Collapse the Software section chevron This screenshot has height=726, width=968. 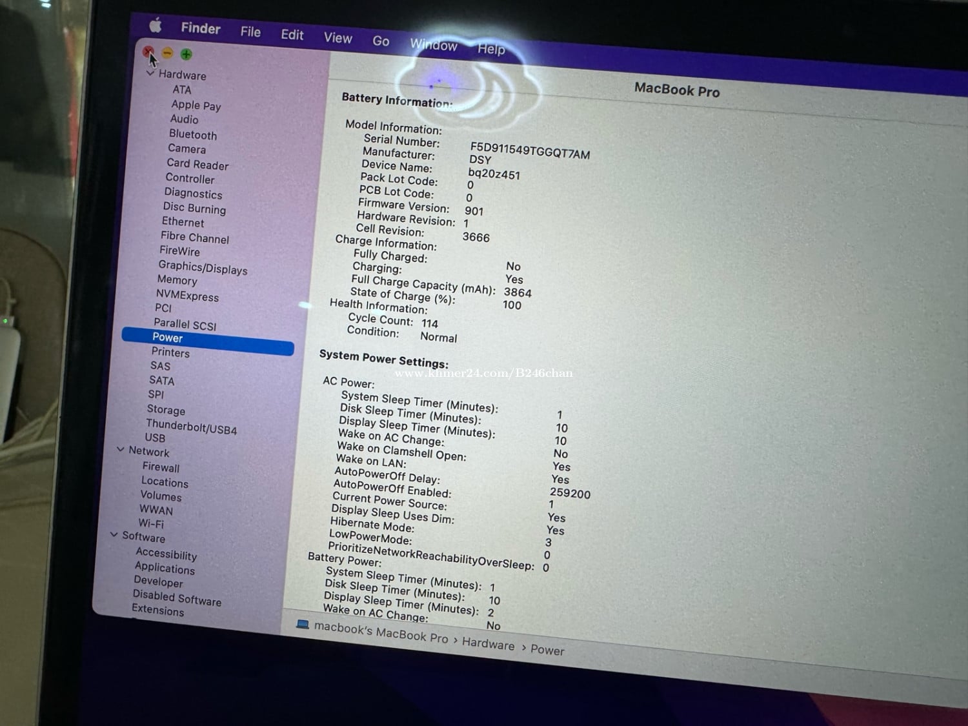coord(114,534)
